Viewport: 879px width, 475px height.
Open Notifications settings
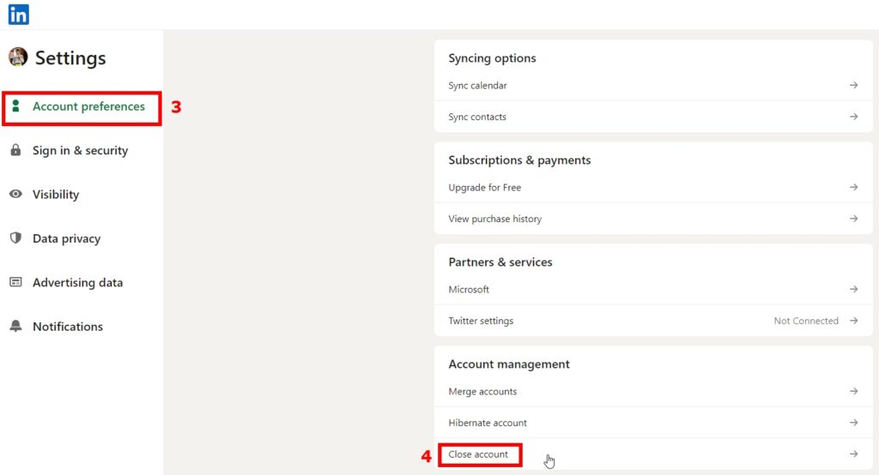[68, 327]
